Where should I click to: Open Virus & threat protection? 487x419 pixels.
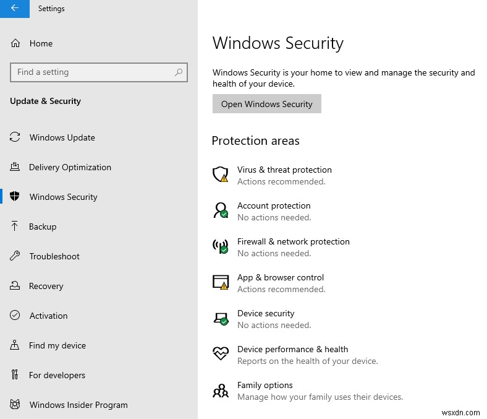[x=284, y=170]
